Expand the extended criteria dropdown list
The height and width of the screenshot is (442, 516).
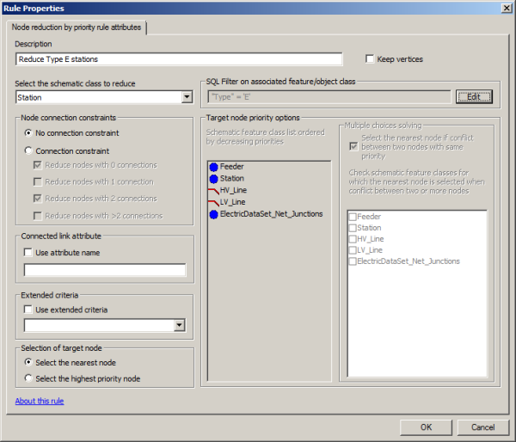(179, 325)
